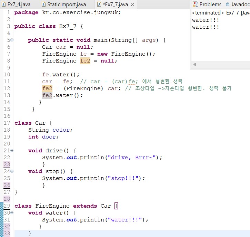The width and height of the screenshot is (250, 237).
Task: Click the underlined fe on line 11
Action: [132, 82]
